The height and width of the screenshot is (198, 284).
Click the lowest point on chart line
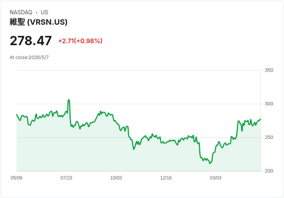[210, 163]
